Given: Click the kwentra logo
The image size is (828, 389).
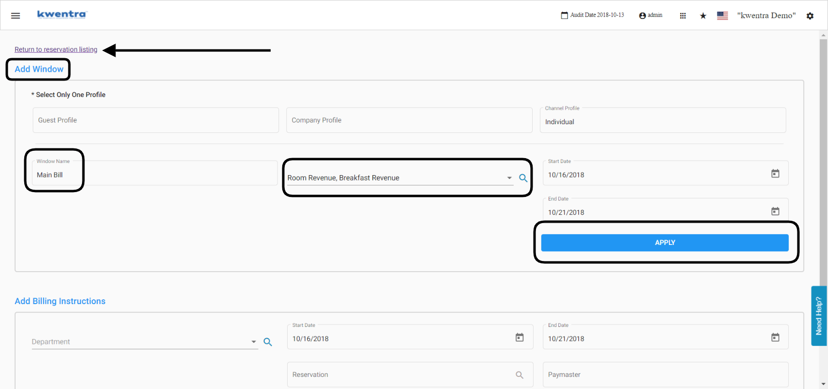Looking at the screenshot, I should tap(62, 14).
